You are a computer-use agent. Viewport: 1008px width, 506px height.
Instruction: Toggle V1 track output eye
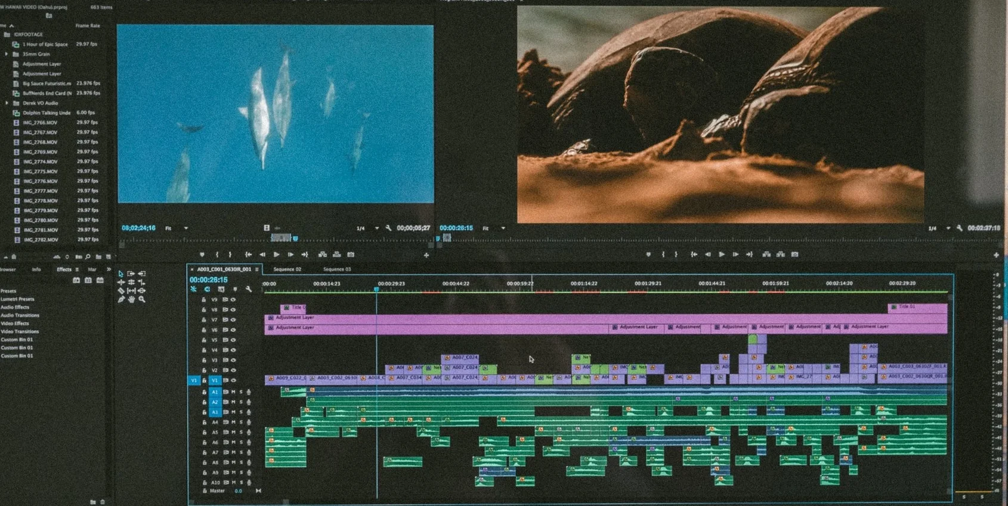pos(233,380)
